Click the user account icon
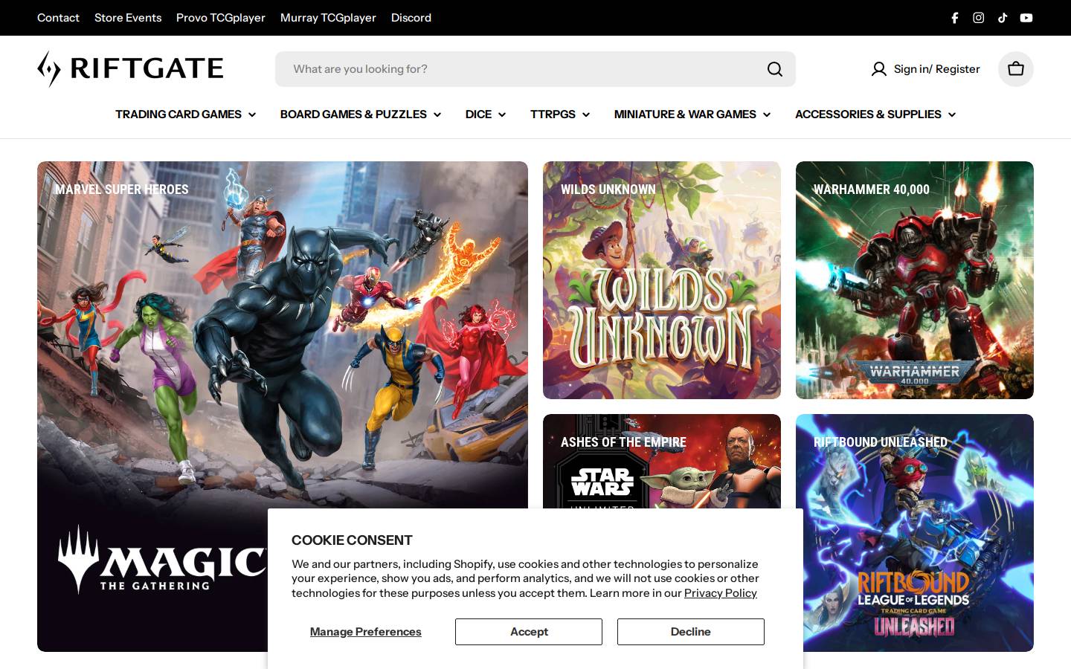This screenshot has height=669, width=1071. tap(879, 69)
